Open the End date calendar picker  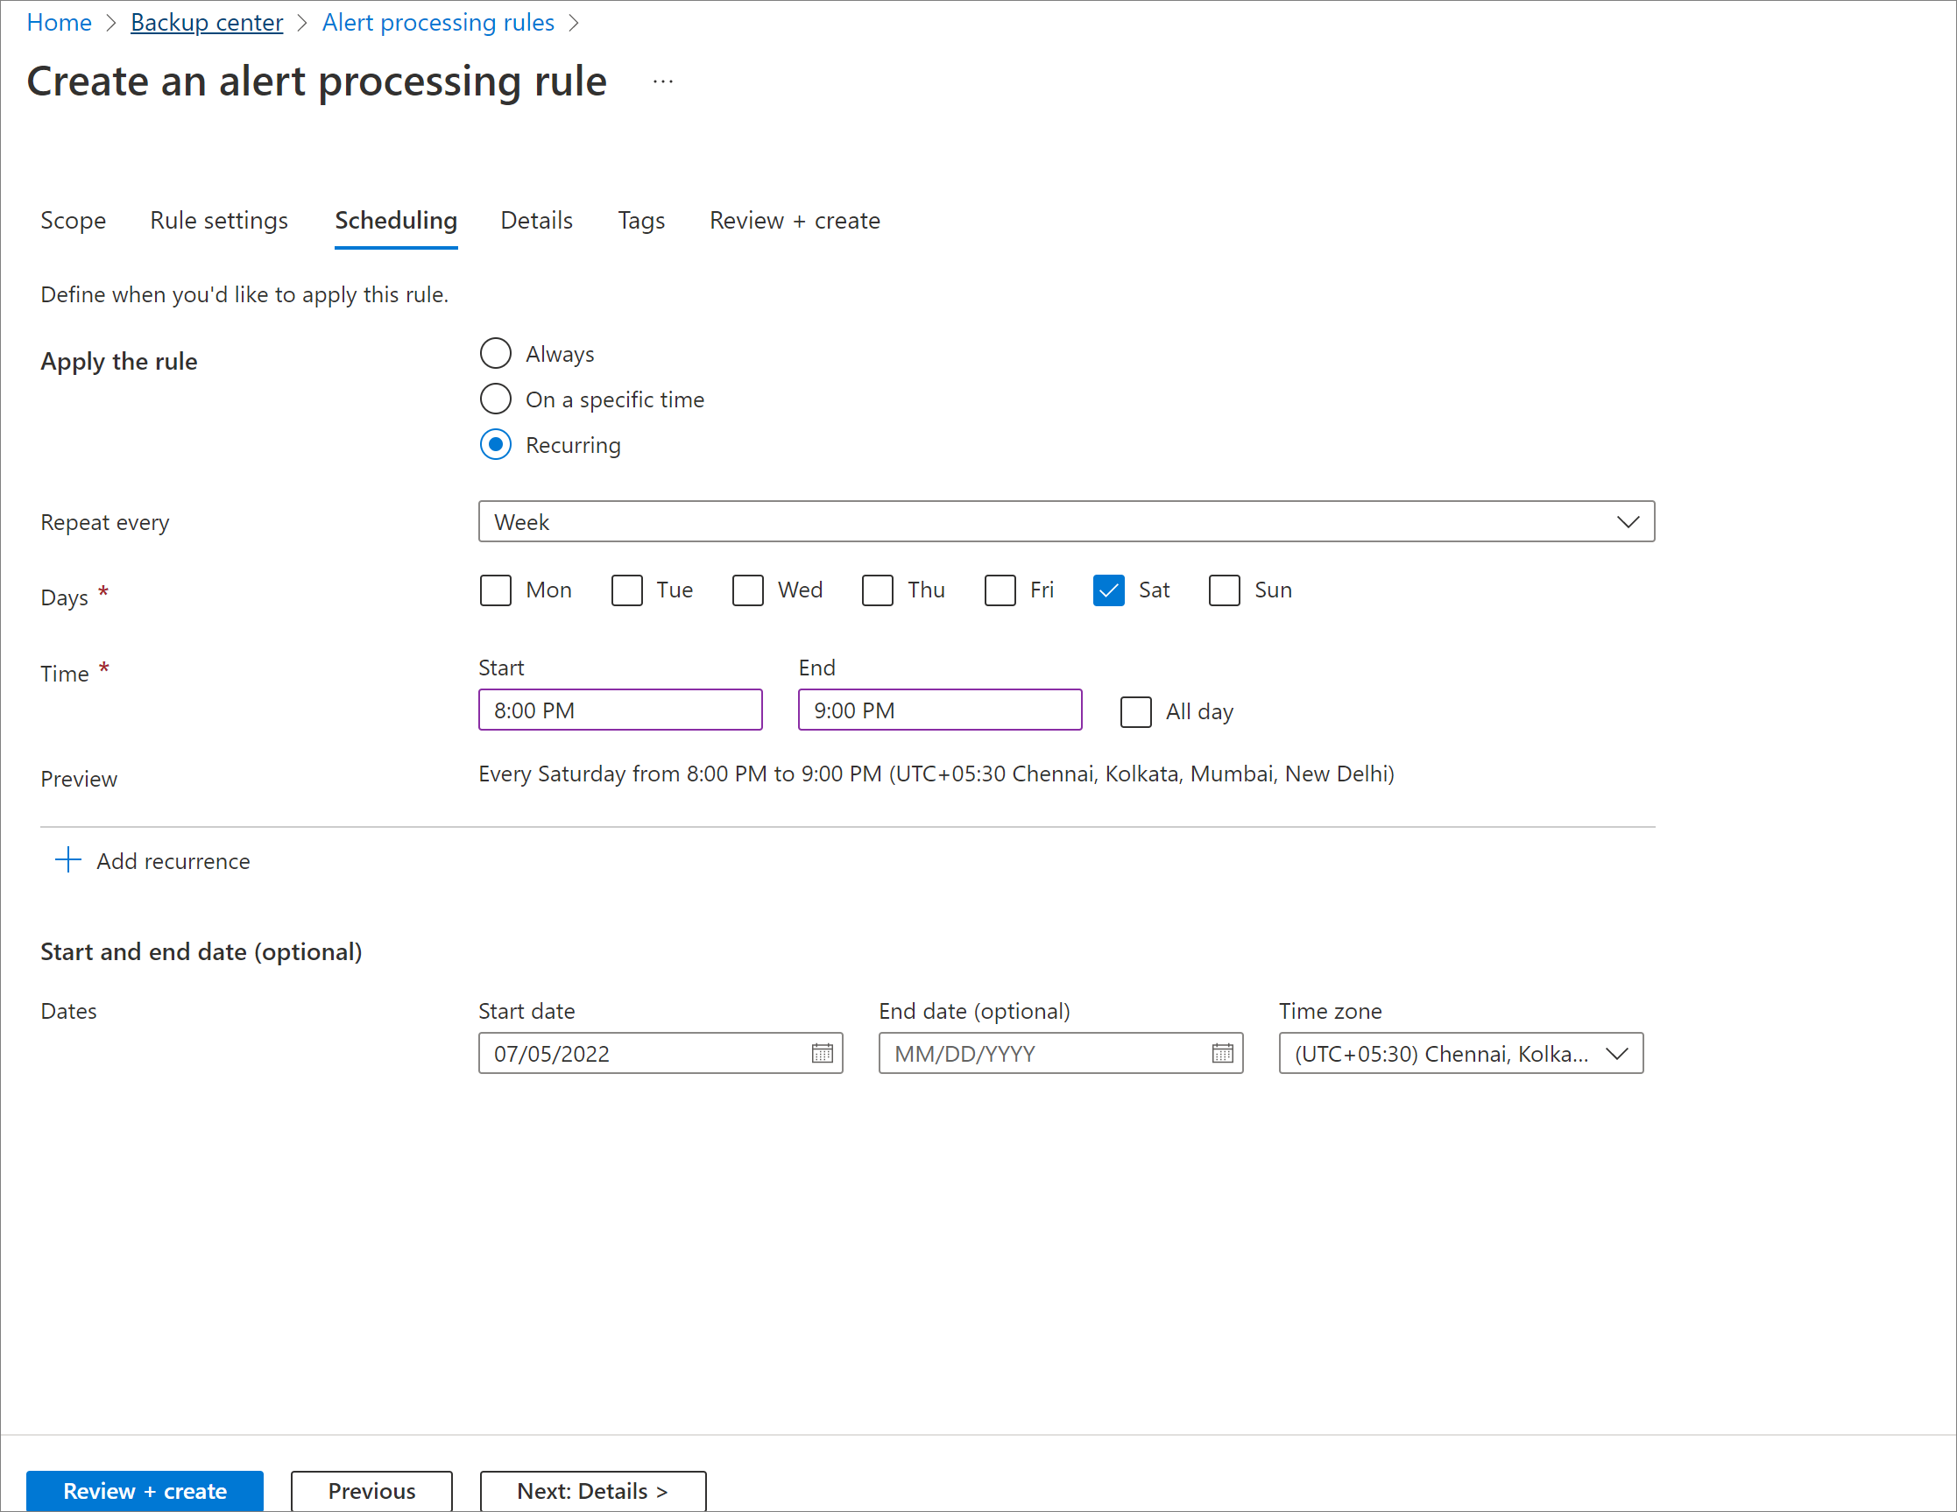pyautogui.click(x=1220, y=1051)
